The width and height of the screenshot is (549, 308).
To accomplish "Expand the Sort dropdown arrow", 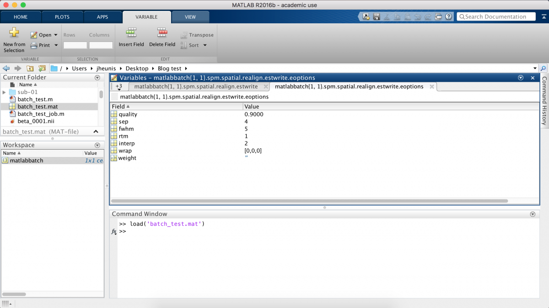I will 205,45.
